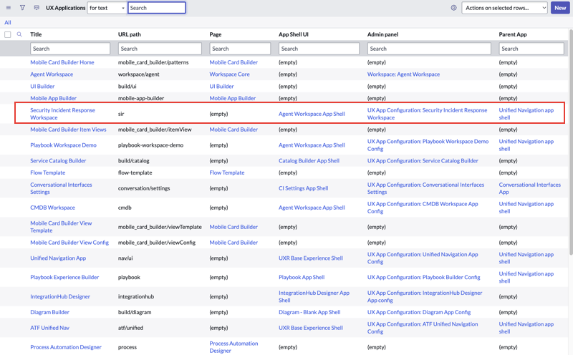573x355 pixels.
Task: Tick the select-all rows checkbox
Action: click(x=8, y=34)
